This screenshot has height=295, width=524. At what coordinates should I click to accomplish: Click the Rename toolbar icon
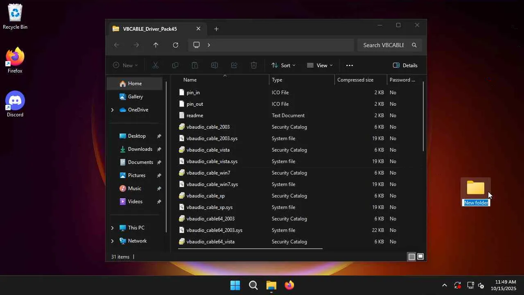pyautogui.click(x=215, y=66)
